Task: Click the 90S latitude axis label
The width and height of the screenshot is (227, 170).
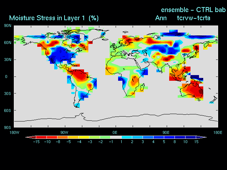Action: 7,127
